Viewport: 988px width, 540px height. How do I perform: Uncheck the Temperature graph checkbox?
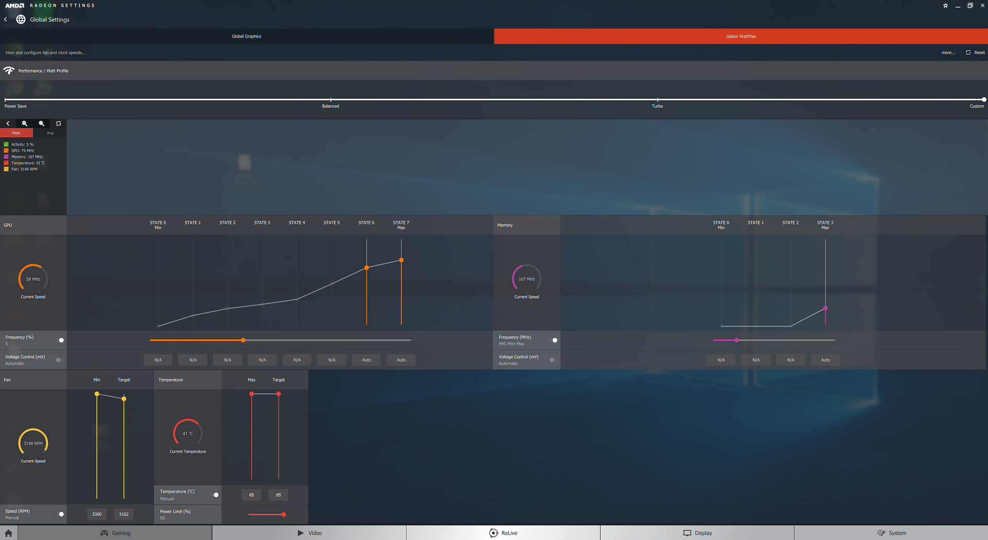pyautogui.click(x=6, y=163)
